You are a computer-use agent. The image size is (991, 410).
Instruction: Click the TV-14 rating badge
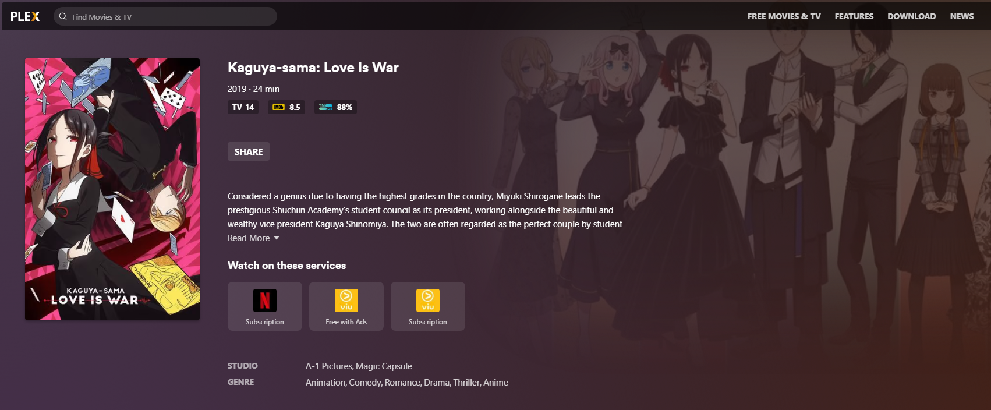(x=243, y=107)
